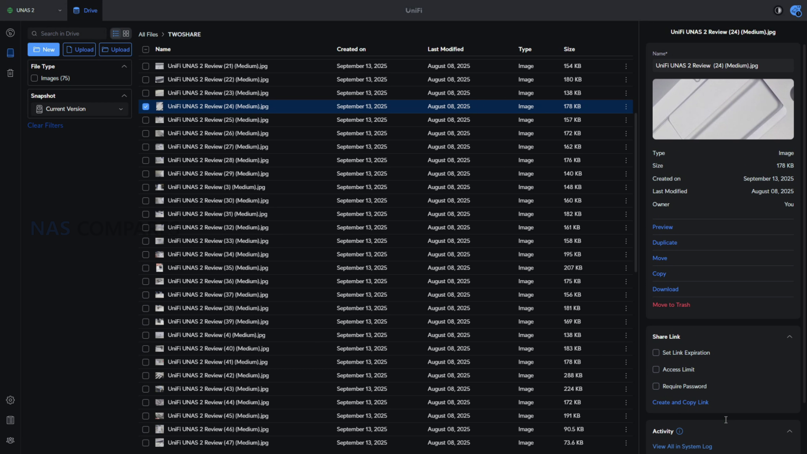Open the system log icon in sidebar
This screenshot has height=454, width=807.
10,420
